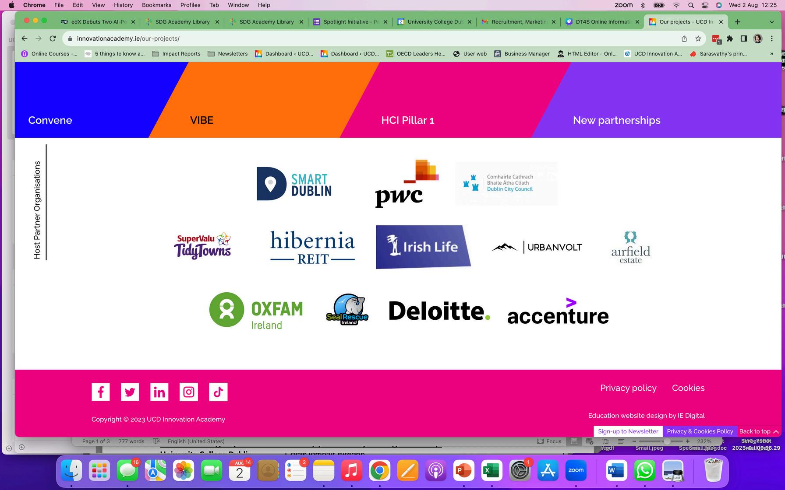Launch Microsoft Excel from the Dock

pyautogui.click(x=492, y=471)
